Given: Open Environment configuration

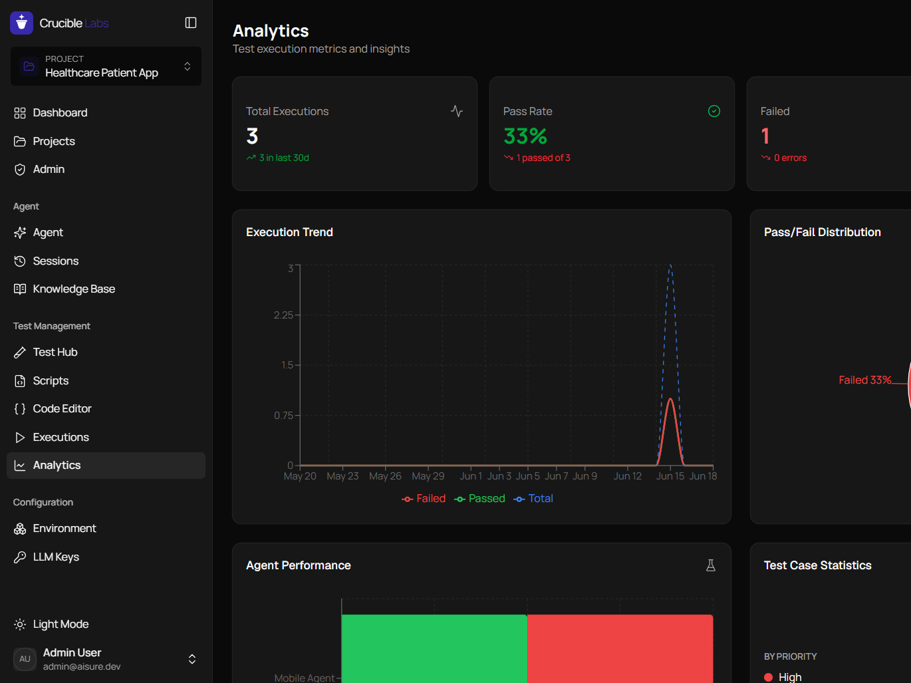Looking at the screenshot, I should (106, 529).
